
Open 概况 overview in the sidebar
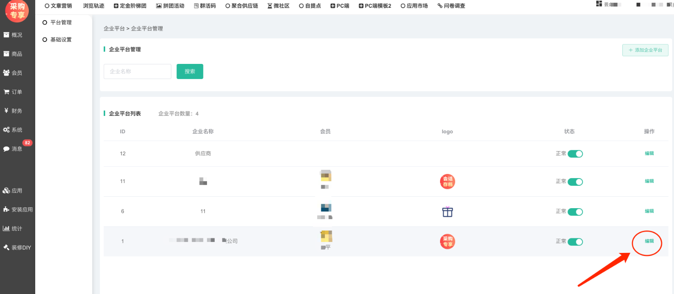point(14,35)
